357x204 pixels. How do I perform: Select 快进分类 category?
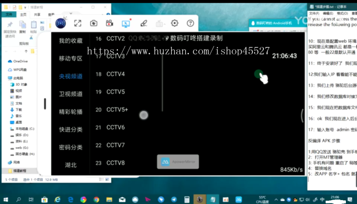click(x=71, y=130)
